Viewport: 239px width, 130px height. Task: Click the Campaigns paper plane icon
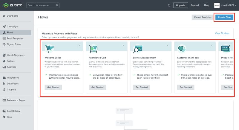[x=4, y=26]
